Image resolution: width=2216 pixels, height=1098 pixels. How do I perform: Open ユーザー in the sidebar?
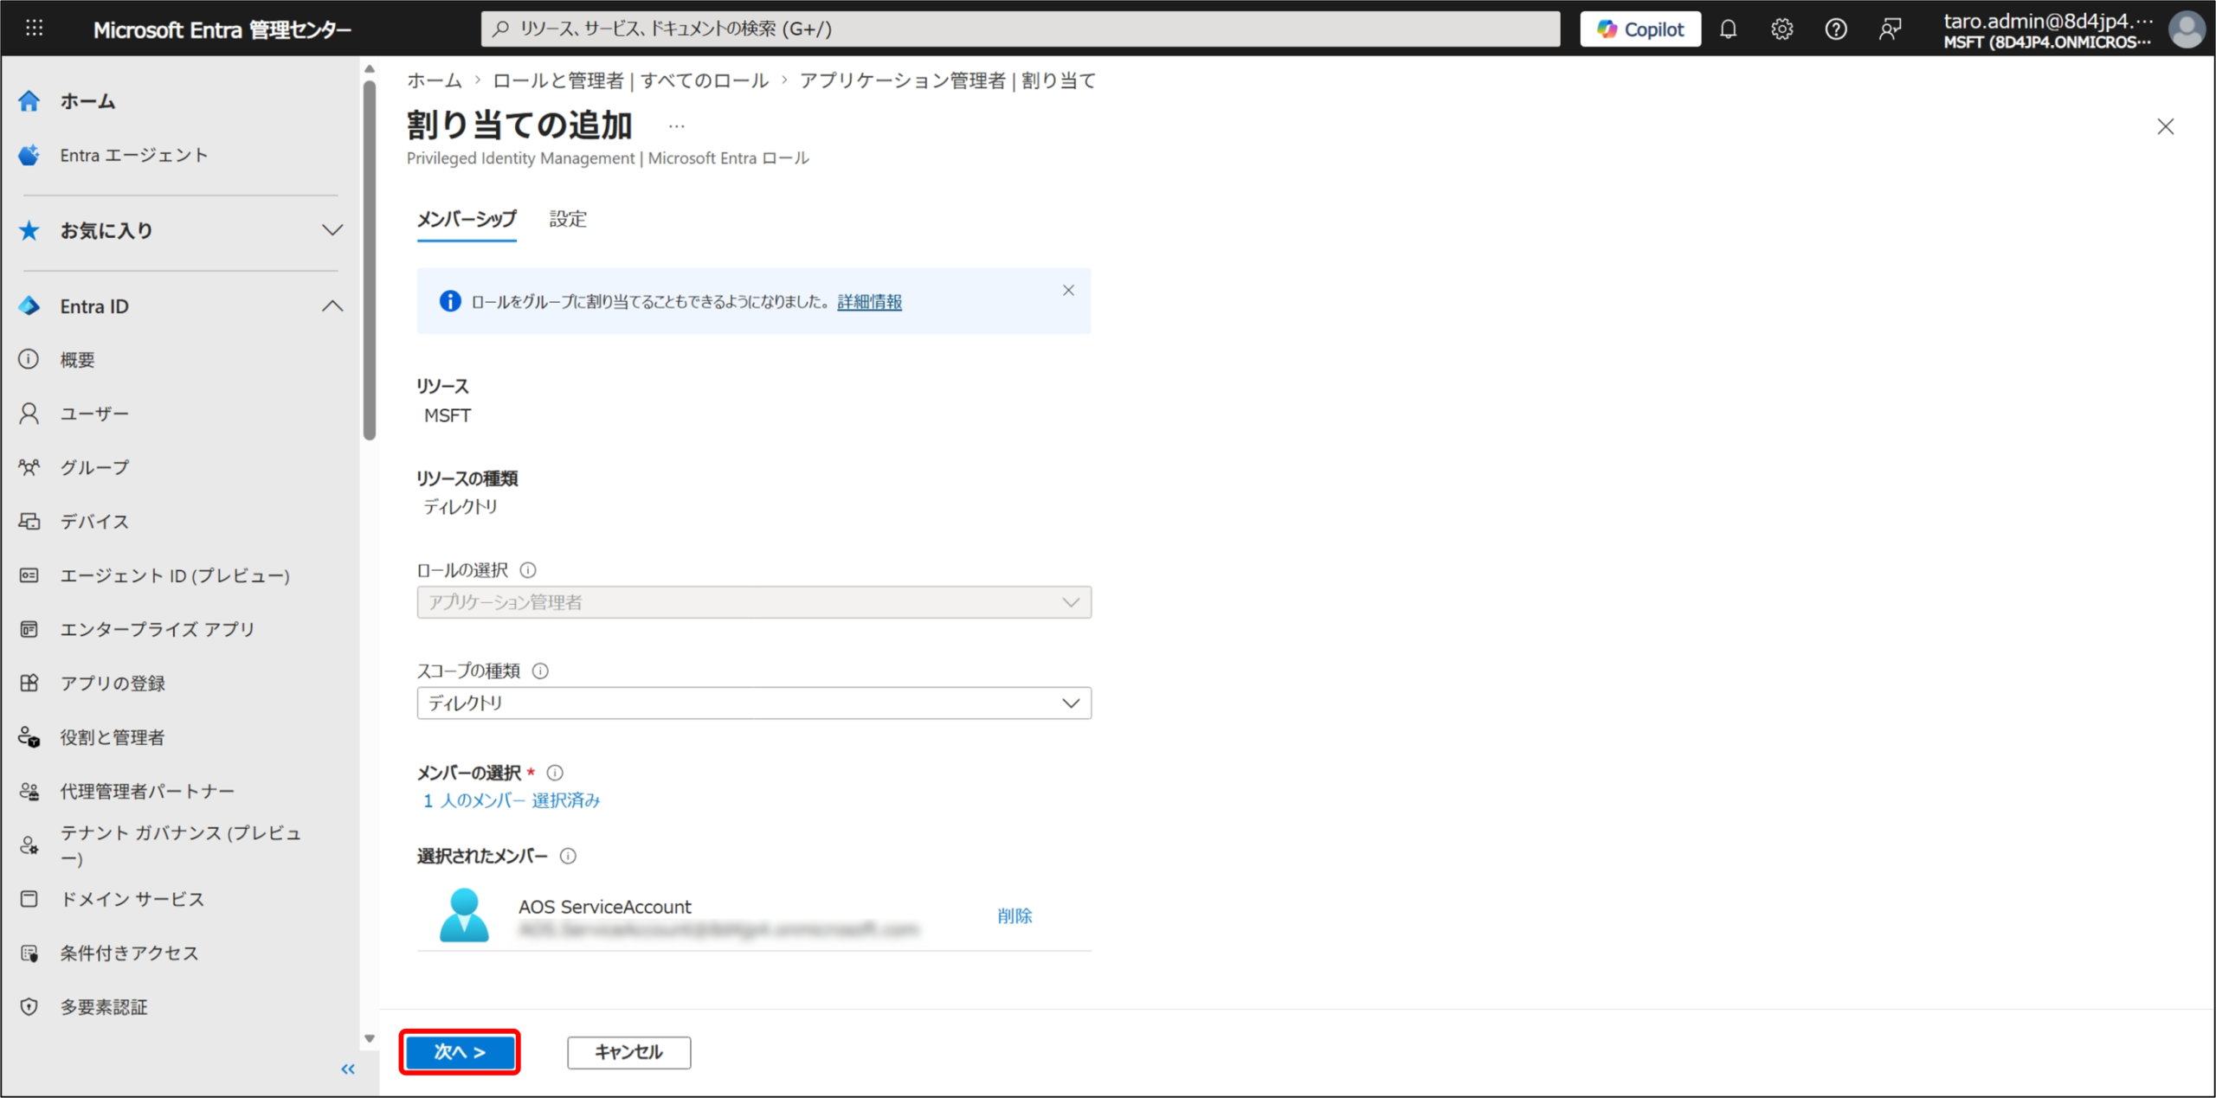[x=94, y=414]
